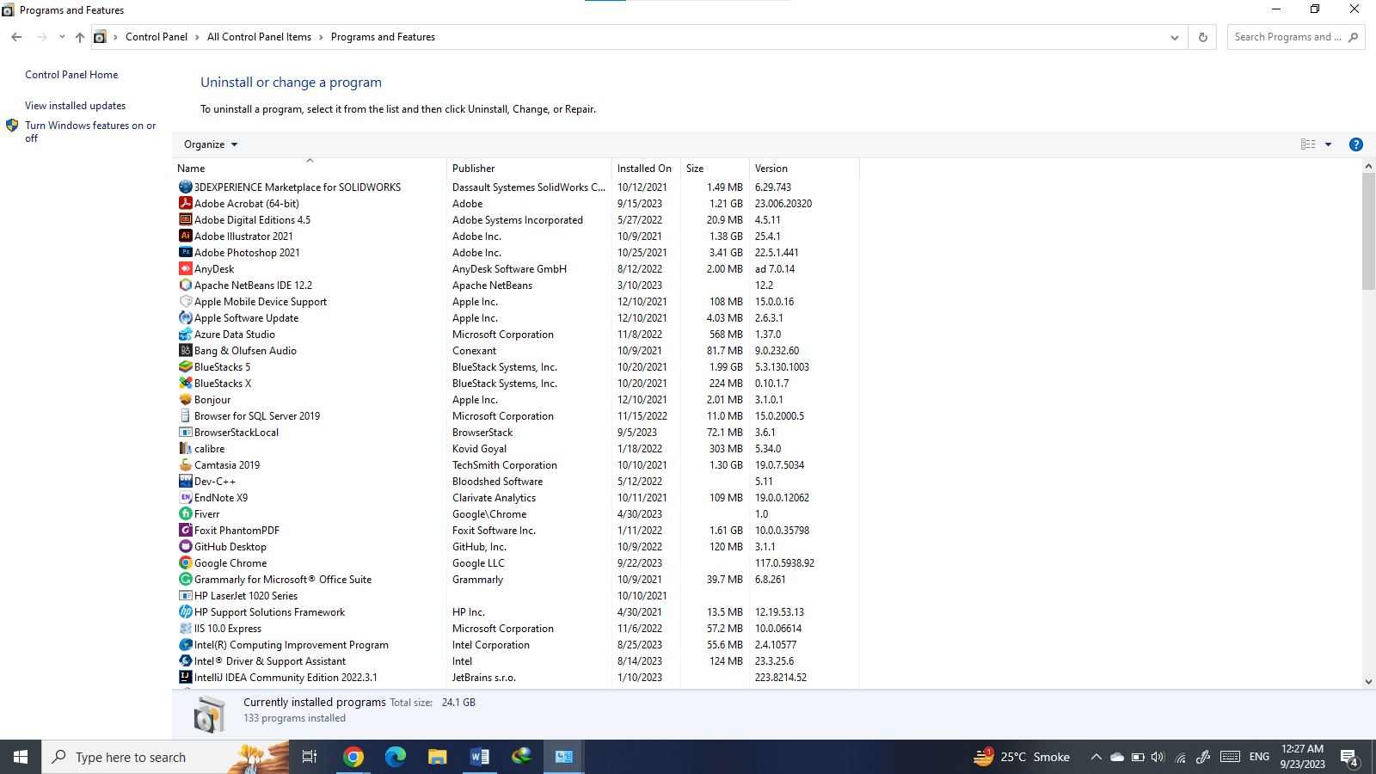Screen dimensions: 1376x774
Task: Click the EndNote X9 icon
Action: click(x=185, y=497)
